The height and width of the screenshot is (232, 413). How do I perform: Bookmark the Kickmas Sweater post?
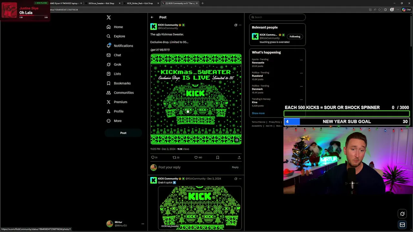217,158
